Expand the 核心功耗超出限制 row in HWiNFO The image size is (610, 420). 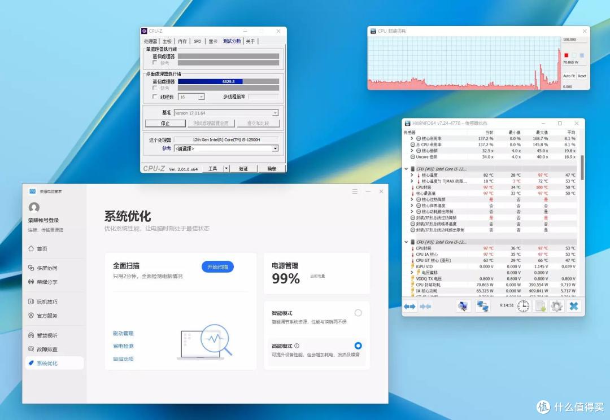pos(412,212)
